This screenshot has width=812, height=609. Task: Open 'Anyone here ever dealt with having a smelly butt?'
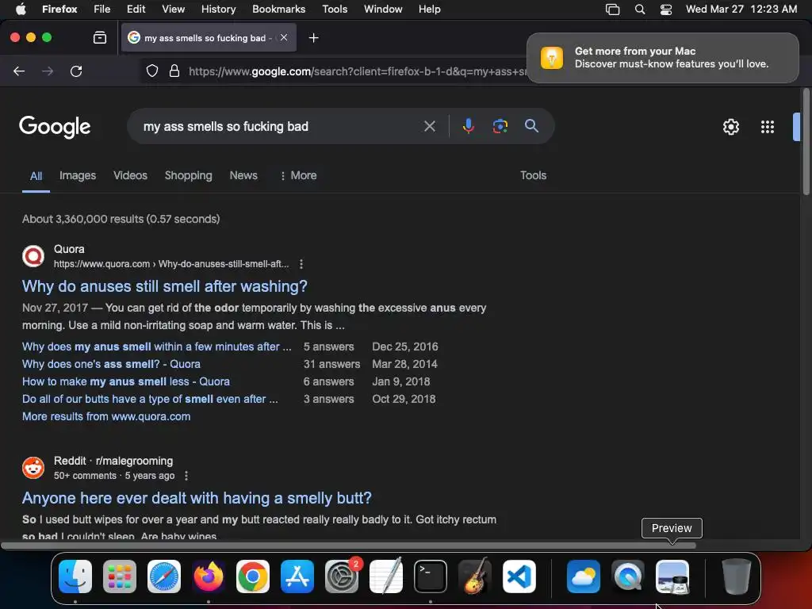pyautogui.click(x=197, y=498)
